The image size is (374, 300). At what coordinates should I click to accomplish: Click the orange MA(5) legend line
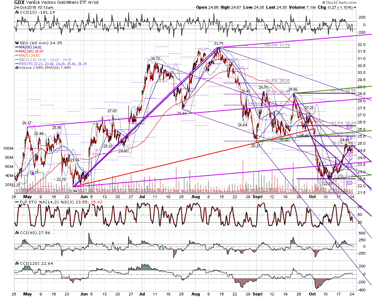click(x=17, y=55)
